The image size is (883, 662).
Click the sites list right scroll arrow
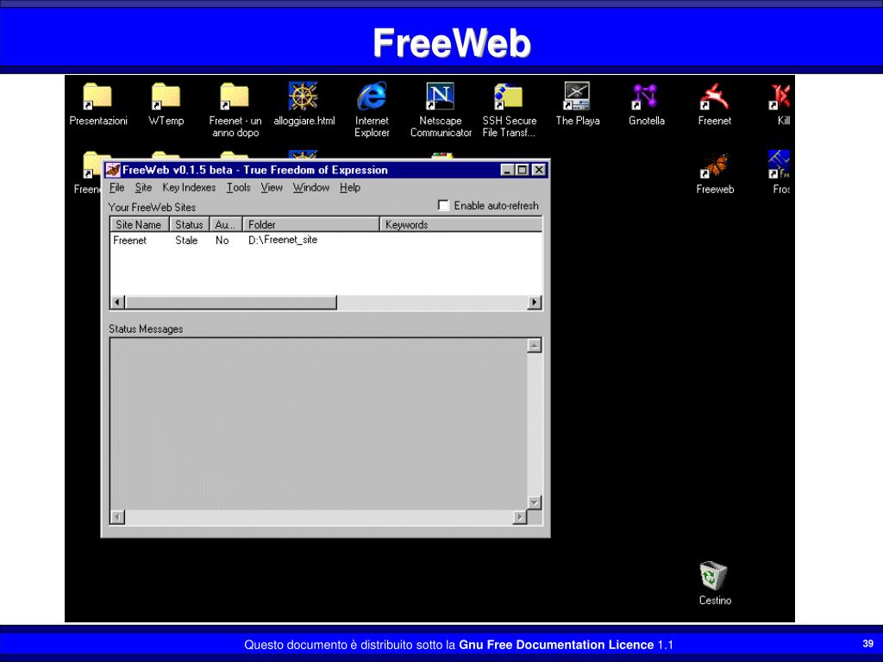[x=535, y=303]
